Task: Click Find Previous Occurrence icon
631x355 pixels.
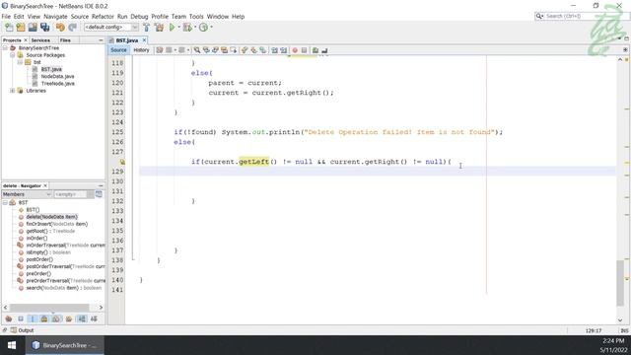Action: point(206,50)
